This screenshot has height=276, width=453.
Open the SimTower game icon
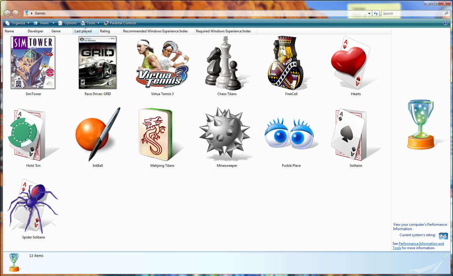33,63
